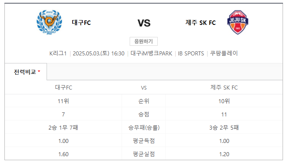Click the Daegu FC team logo
The height and width of the screenshot is (163, 285).
(49, 22)
